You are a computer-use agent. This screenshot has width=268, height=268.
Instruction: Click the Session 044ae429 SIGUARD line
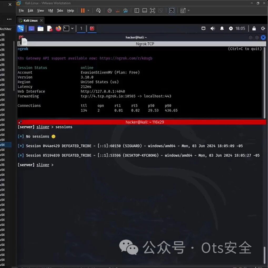pyautogui.click(x=130, y=146)
